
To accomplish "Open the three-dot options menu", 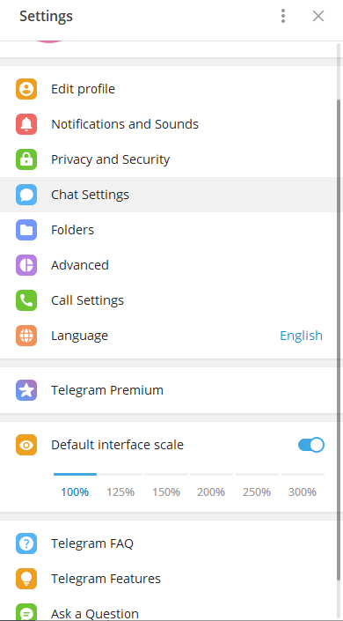I will (283, 16).
